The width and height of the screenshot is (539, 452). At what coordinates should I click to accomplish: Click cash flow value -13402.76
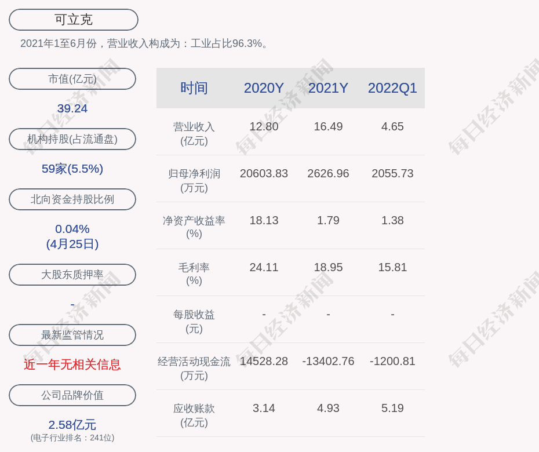point(328,361)
